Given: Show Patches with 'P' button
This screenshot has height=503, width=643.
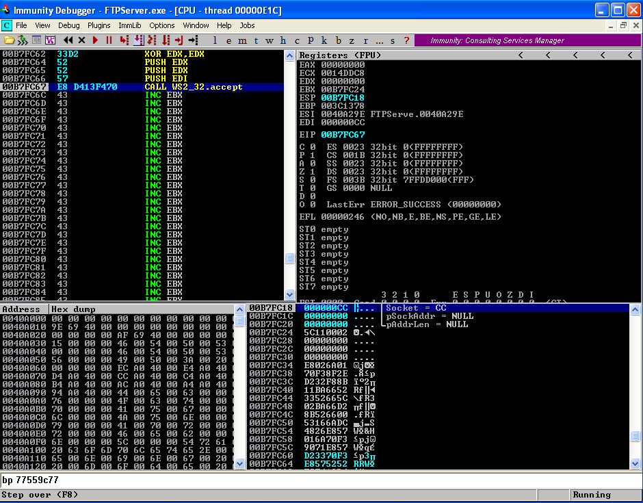Looking at the screenshot, I should pyautogui.click(x=311, y=40).
